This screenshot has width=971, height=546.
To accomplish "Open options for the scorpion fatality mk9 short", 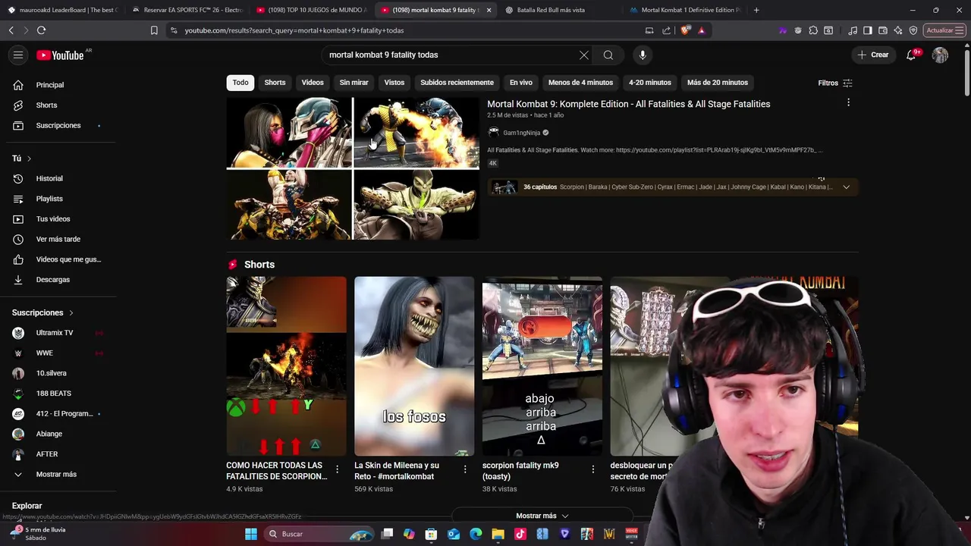I will coord(593,469).
